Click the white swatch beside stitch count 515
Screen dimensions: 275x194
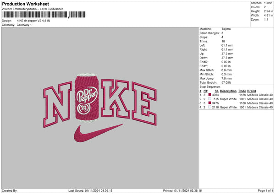[209, 99]
